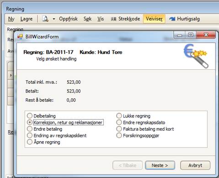Click the Regning window title text
Viewport: 219px width, 178px height.
[x=15, y=9]
